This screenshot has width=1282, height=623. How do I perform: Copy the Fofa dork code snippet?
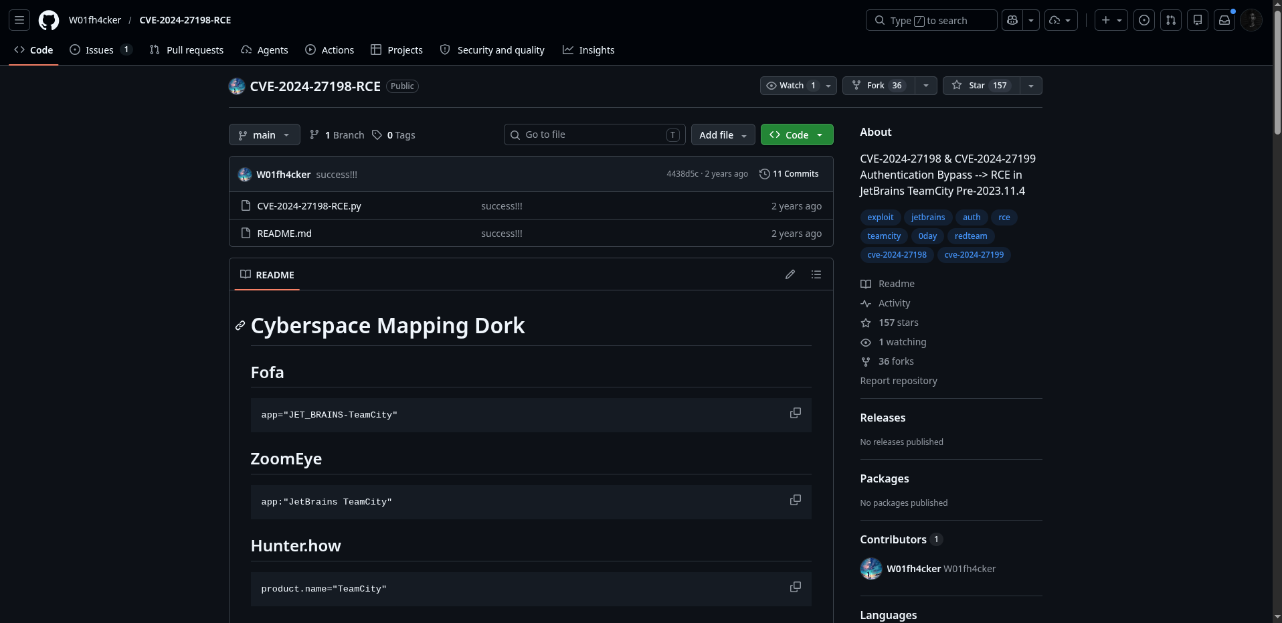coord(795,414)
